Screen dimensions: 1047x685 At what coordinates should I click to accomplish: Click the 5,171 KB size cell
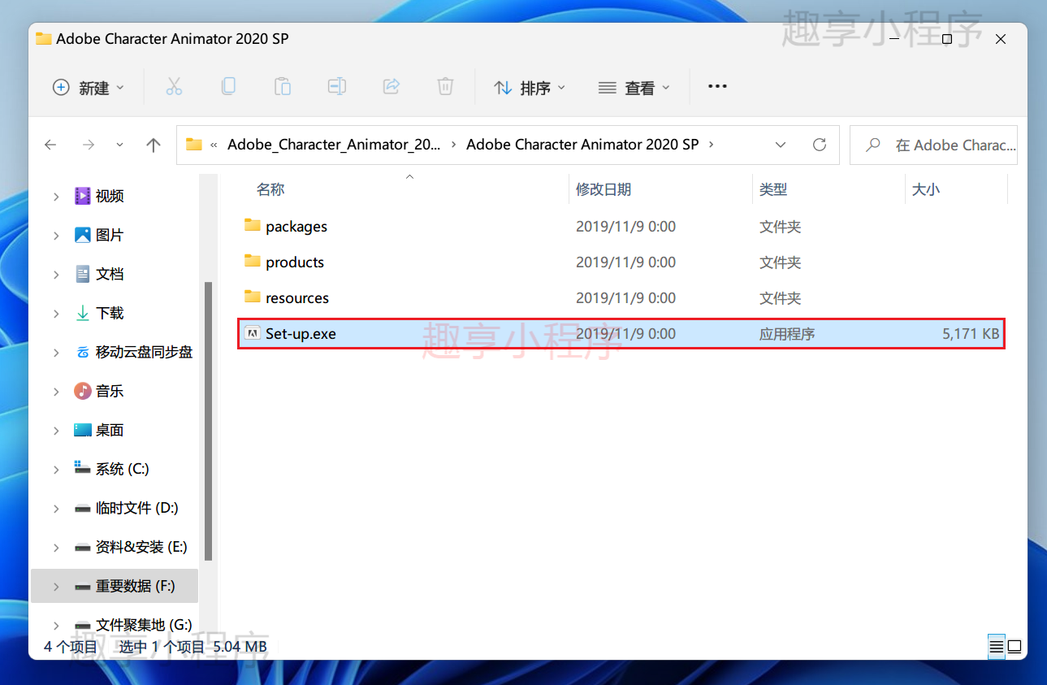(x=971, y=334)
